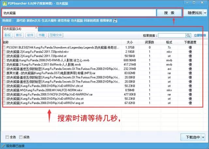Click the 2.18GB size cell

click(130, 52)
